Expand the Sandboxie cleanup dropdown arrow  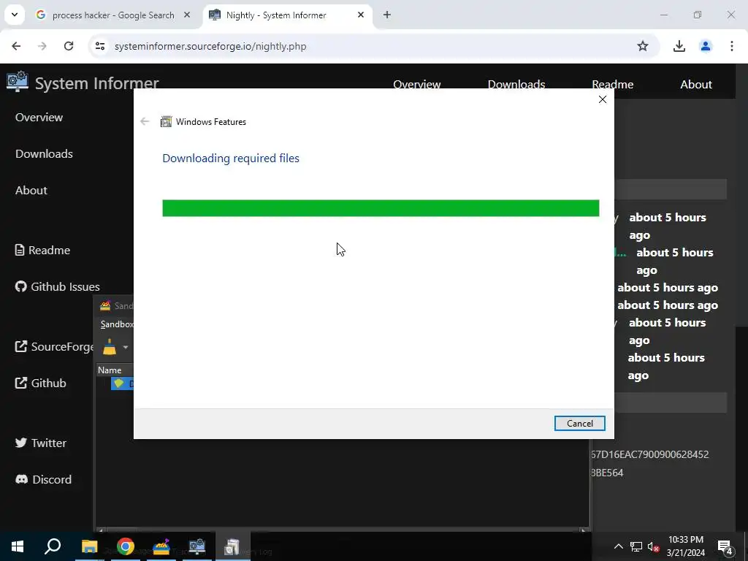(126, 347)
